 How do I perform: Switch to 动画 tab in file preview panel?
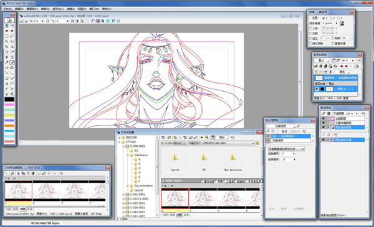pos(22,209)
